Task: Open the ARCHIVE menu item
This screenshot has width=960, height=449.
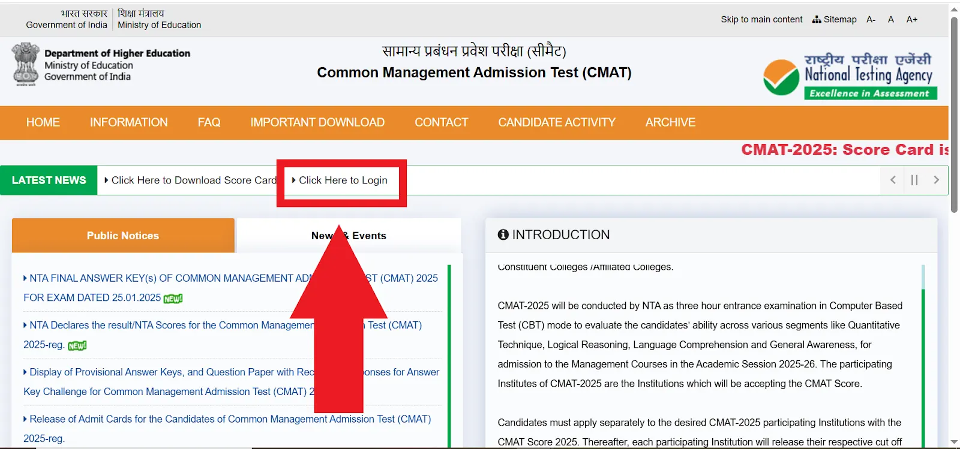Action: coord(670,122)
